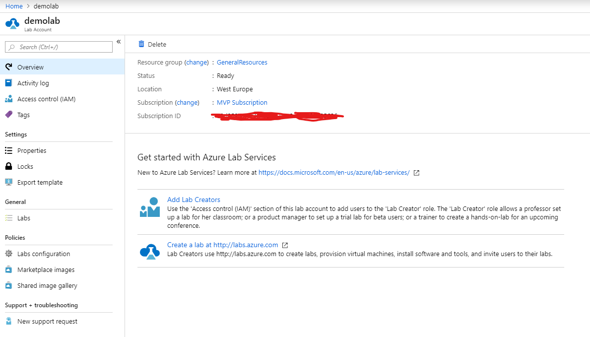Click Add Lab Creators link
This screenshot has height=337, width=590.
[194, 200]
